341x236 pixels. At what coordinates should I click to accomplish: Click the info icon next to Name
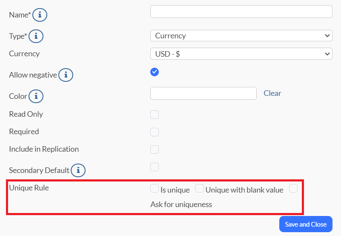[x=40, y=15]
